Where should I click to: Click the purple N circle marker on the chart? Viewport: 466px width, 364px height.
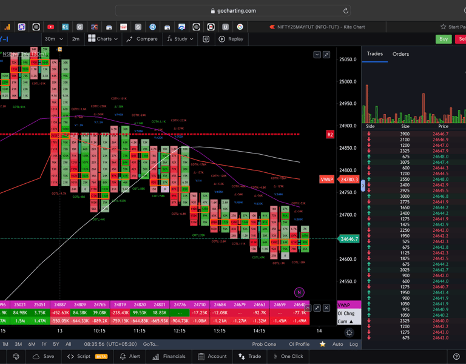(x=299, y=292)
